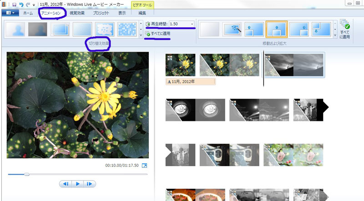Select the 11月, 2012年 title caption clip
Viewport: 364px width, 201px height.
point(191,82)
